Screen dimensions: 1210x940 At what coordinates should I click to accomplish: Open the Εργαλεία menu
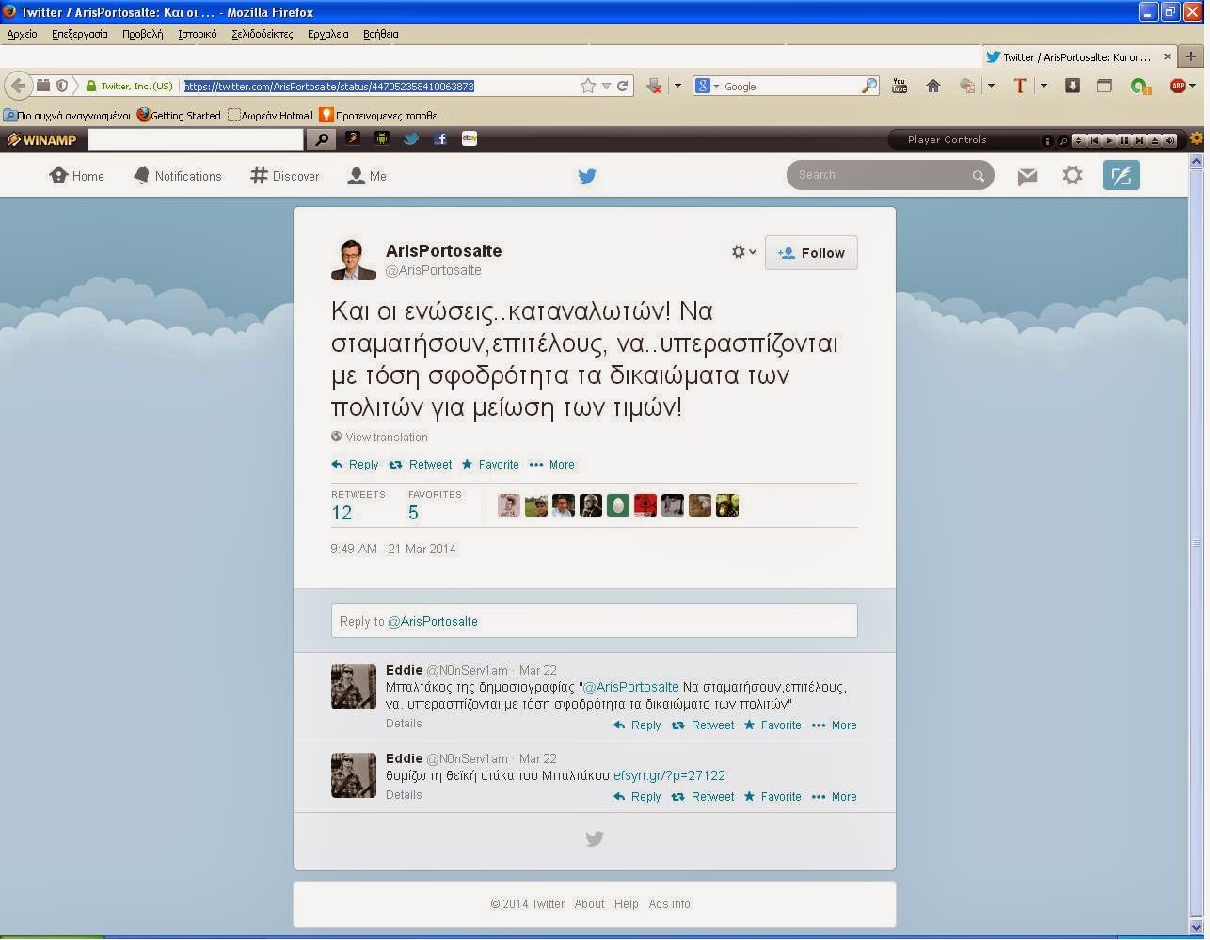(328, 34)
